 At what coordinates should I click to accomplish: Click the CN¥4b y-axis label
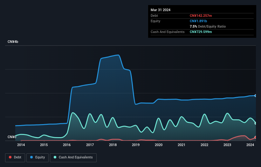point(13,42)
